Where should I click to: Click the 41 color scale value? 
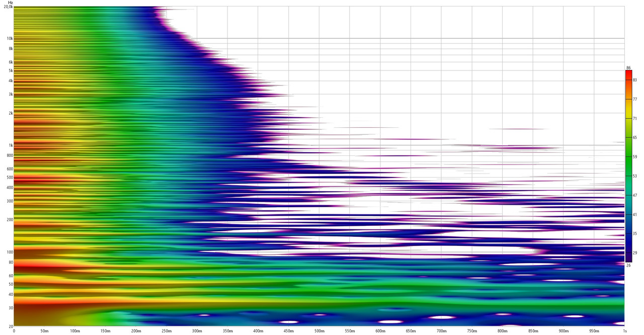(x=635, y=215)
